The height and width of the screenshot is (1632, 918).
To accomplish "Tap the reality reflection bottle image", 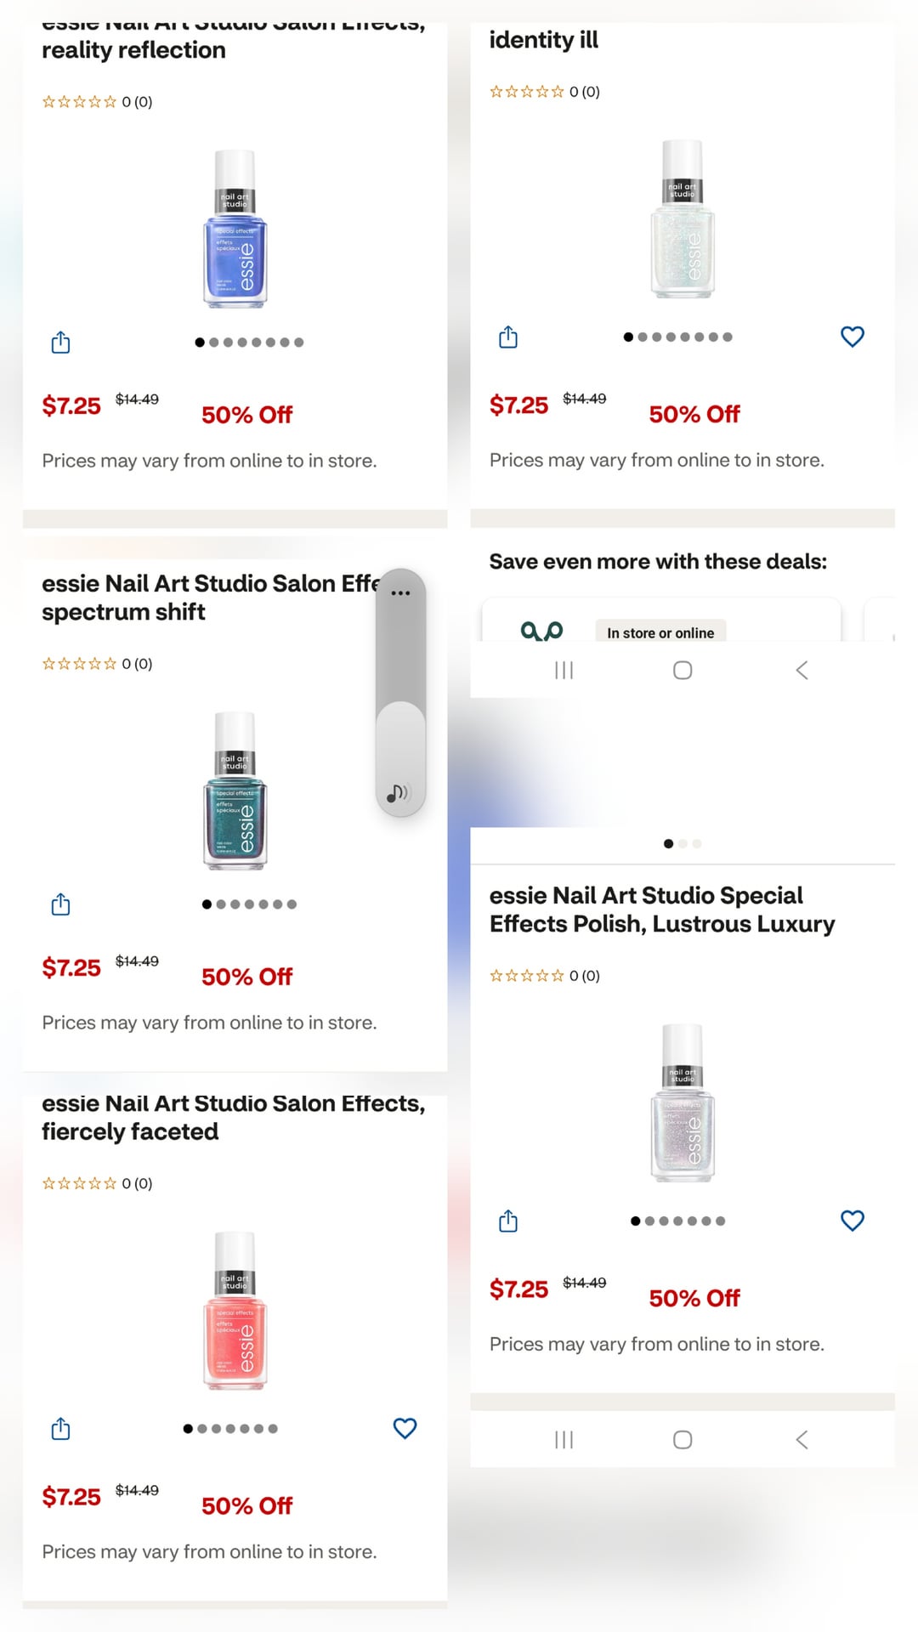I will (235, 229).
